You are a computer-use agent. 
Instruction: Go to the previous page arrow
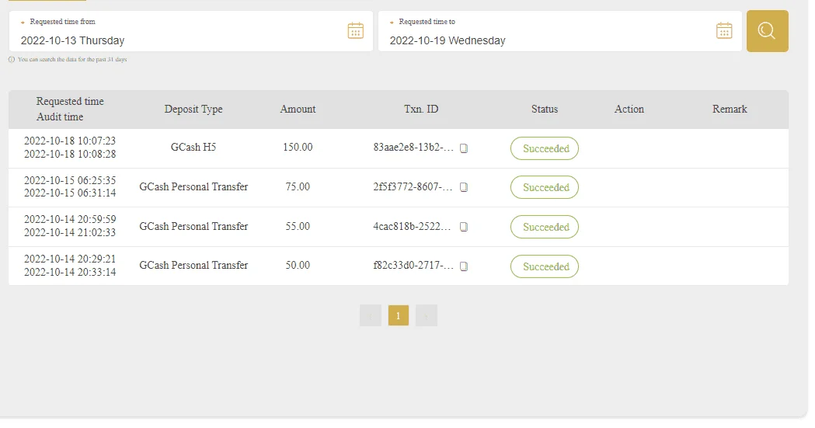click(x=371, y=315)
